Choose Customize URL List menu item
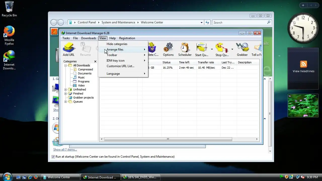 [123, 66]
